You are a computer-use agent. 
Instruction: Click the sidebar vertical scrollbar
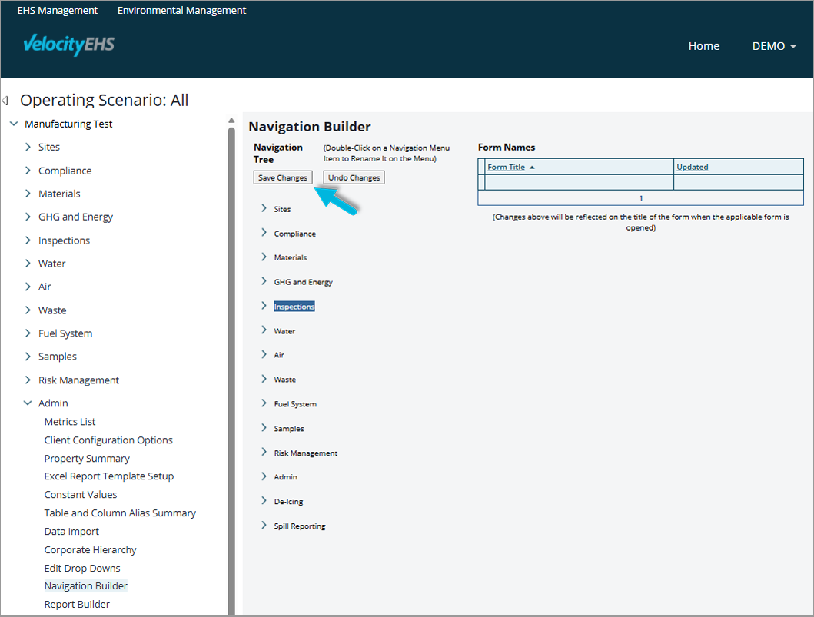click(231, 371)
